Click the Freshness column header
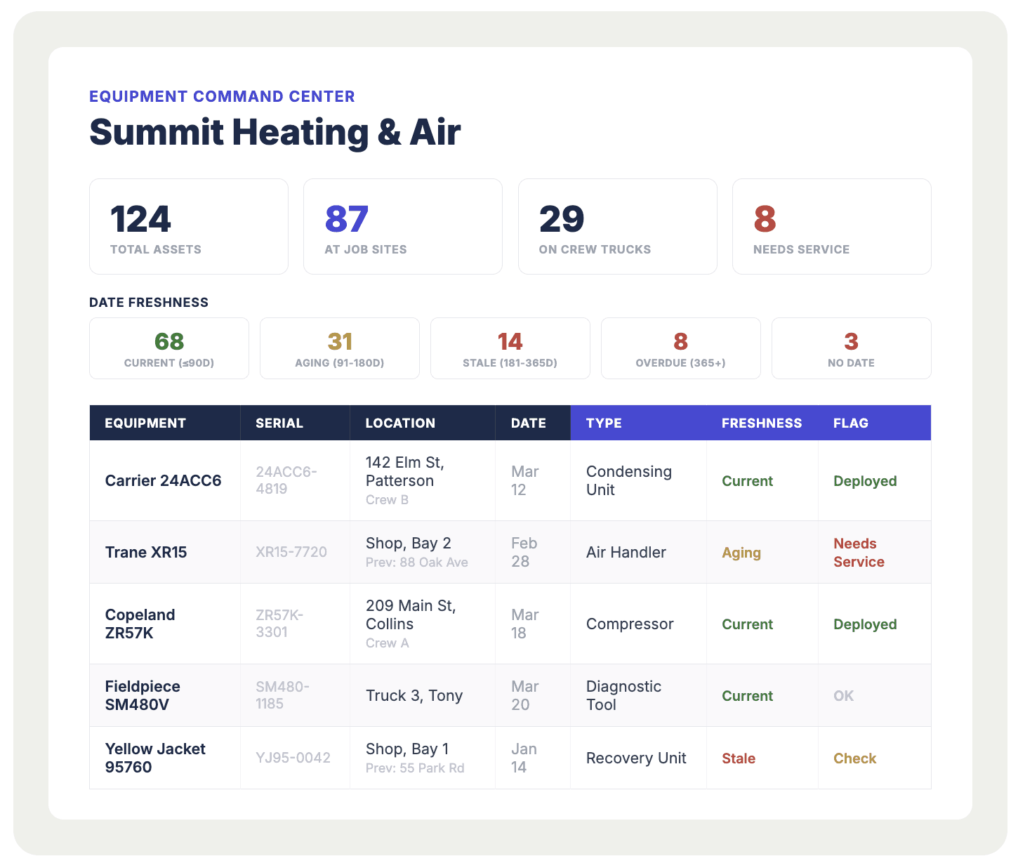Screen dimensions: 1018x868 click(x=761, y=423)
